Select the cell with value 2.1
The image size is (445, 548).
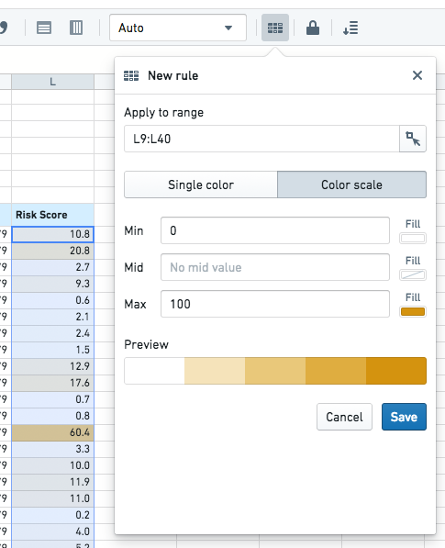coord(52,317)
